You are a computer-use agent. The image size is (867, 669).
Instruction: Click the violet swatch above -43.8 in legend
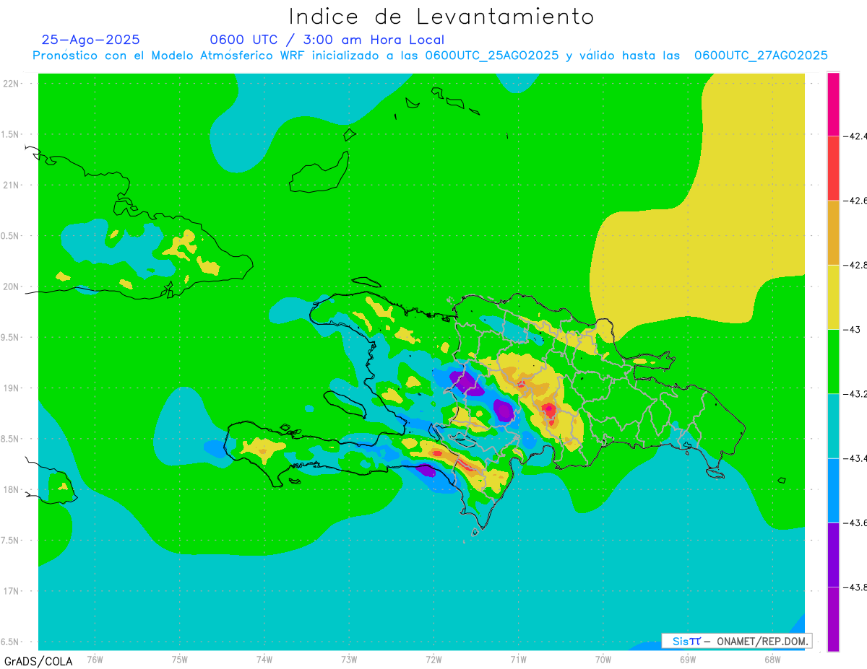[833, 554]
